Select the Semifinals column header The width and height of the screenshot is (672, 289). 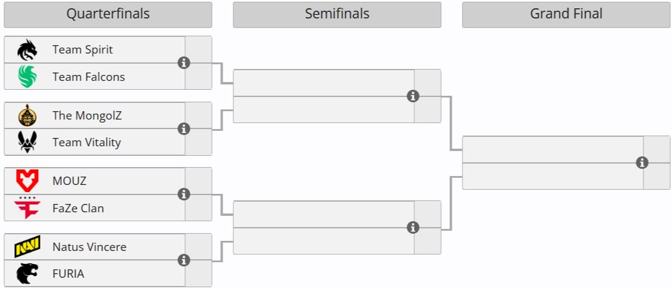[x=337, y=14]
